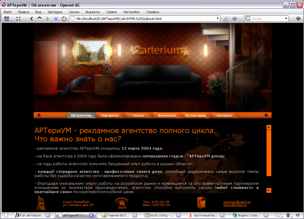Click the Google search engine icon
The height and width of the screenshot is (219, 304).
tap(247, 19)
